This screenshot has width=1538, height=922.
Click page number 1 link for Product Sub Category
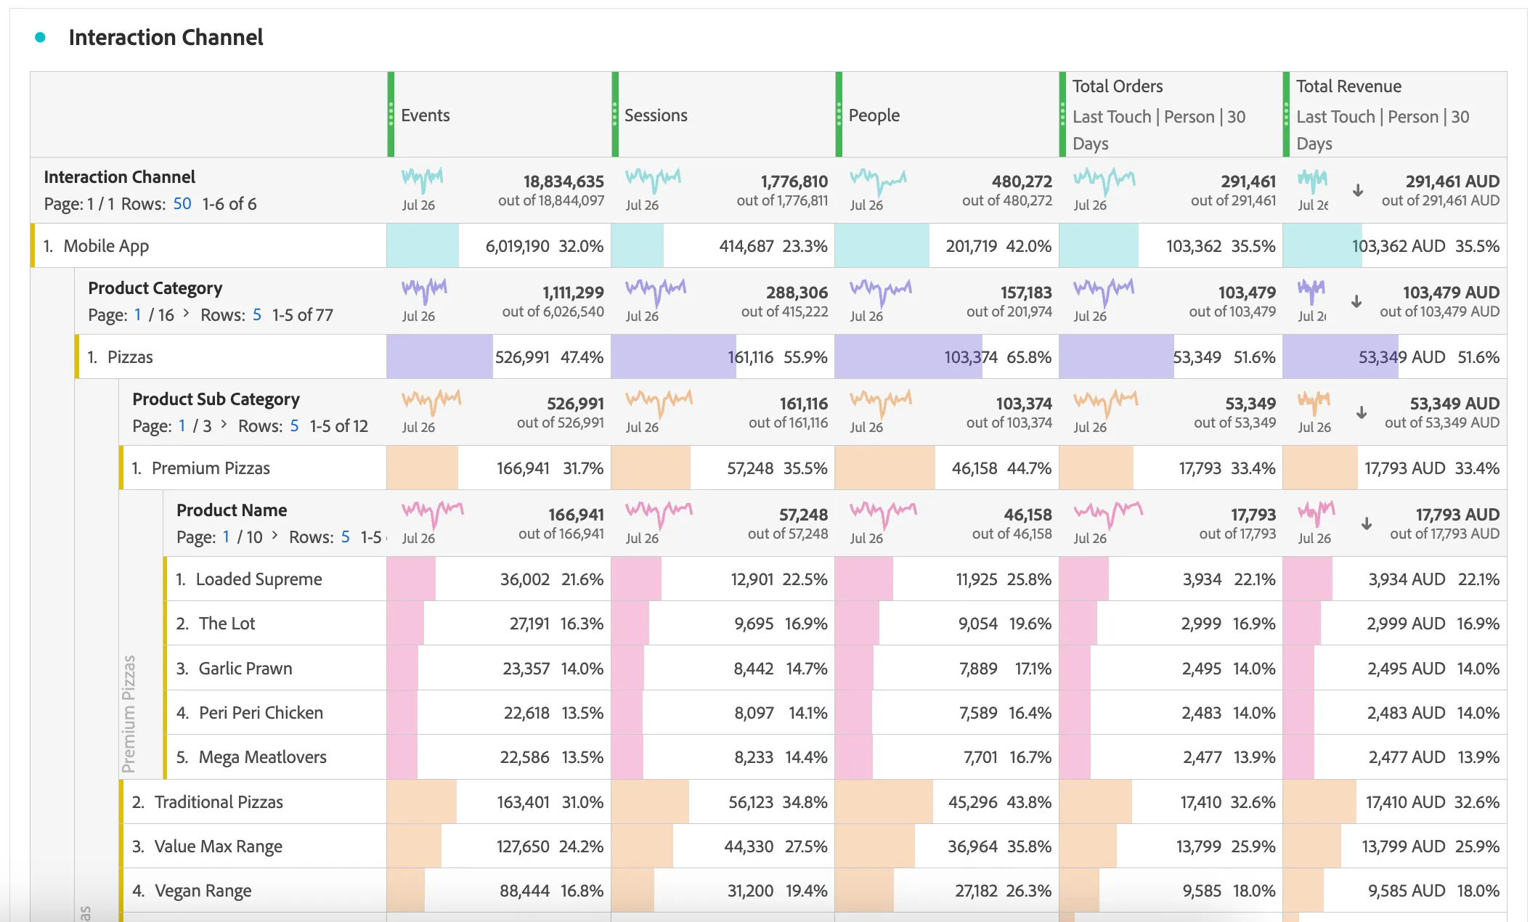182,426
